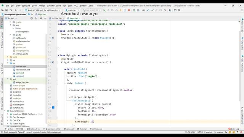Click the Open folder toolbar icon

tap(2, 10)
